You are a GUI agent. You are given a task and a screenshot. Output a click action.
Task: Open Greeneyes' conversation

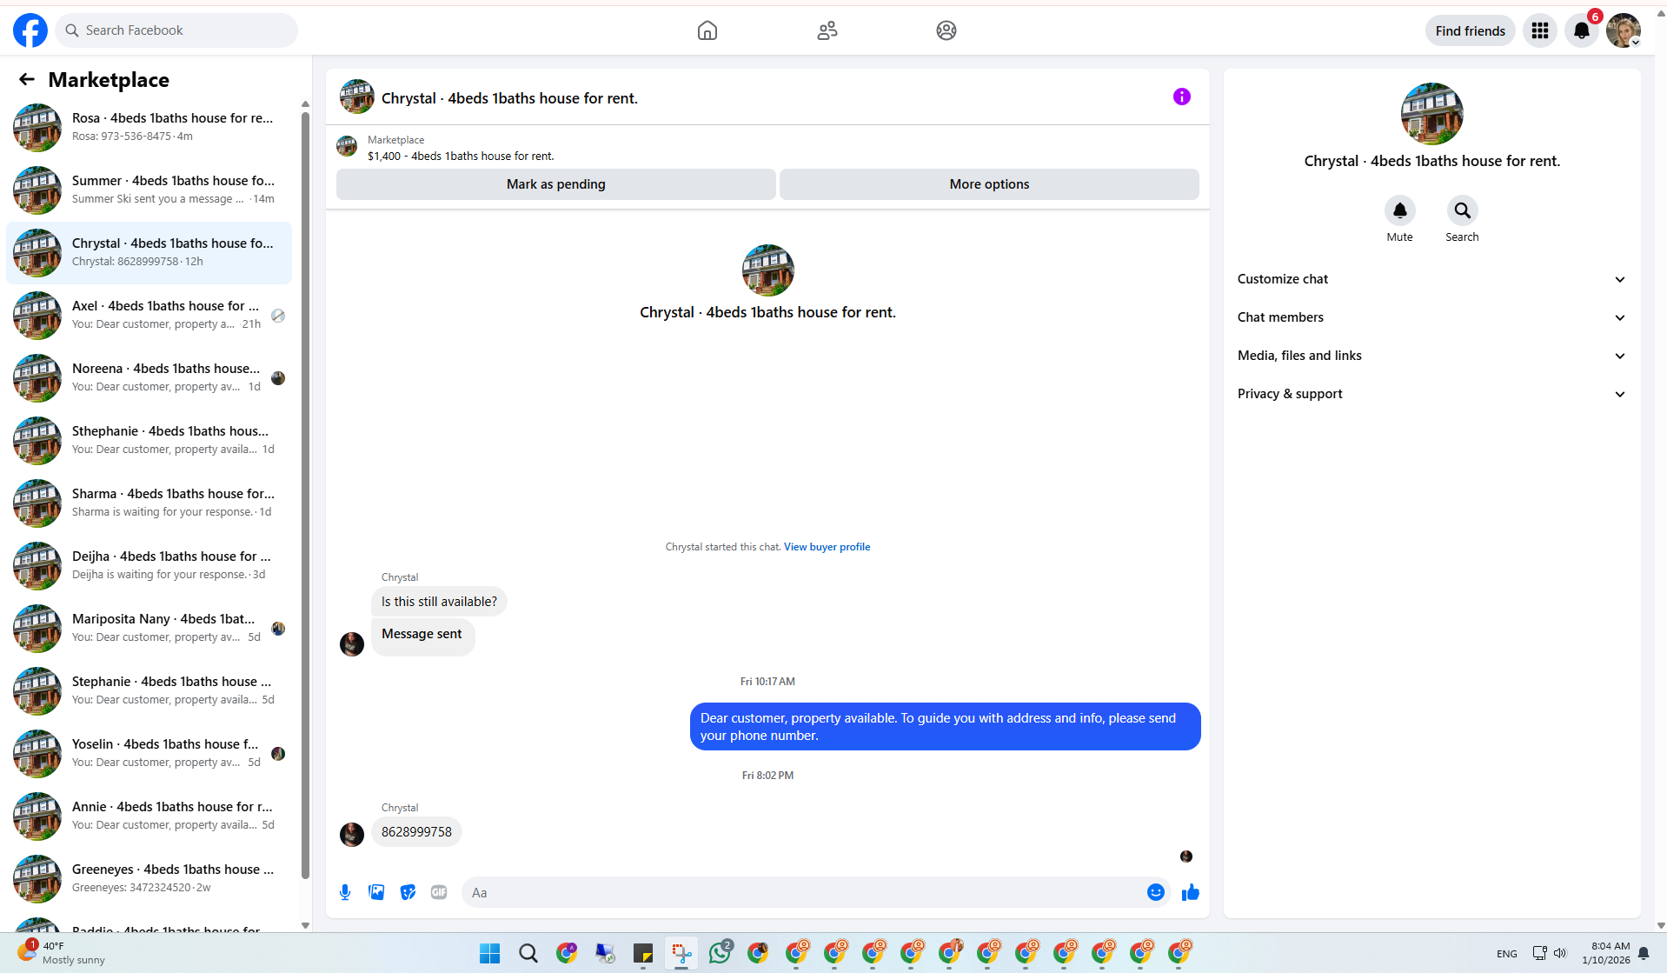pos(149,879)
